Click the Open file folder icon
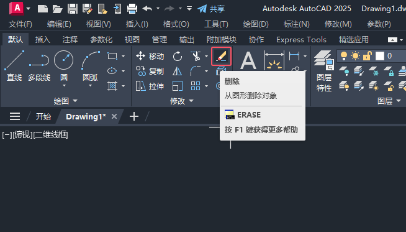Screen dimensions: 406x232 (x=57, y=9)
